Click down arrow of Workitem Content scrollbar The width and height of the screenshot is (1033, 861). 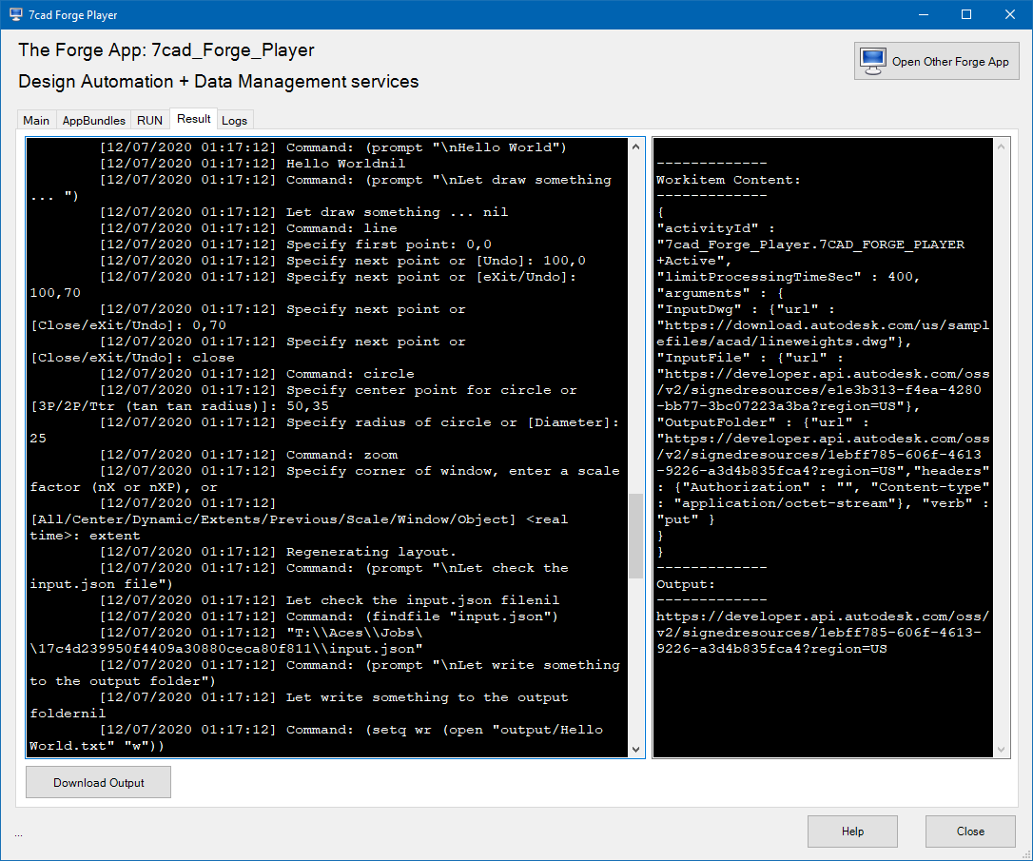[1001, 750]
